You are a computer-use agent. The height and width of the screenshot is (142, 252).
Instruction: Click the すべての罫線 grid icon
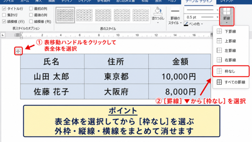coord(219,82)
